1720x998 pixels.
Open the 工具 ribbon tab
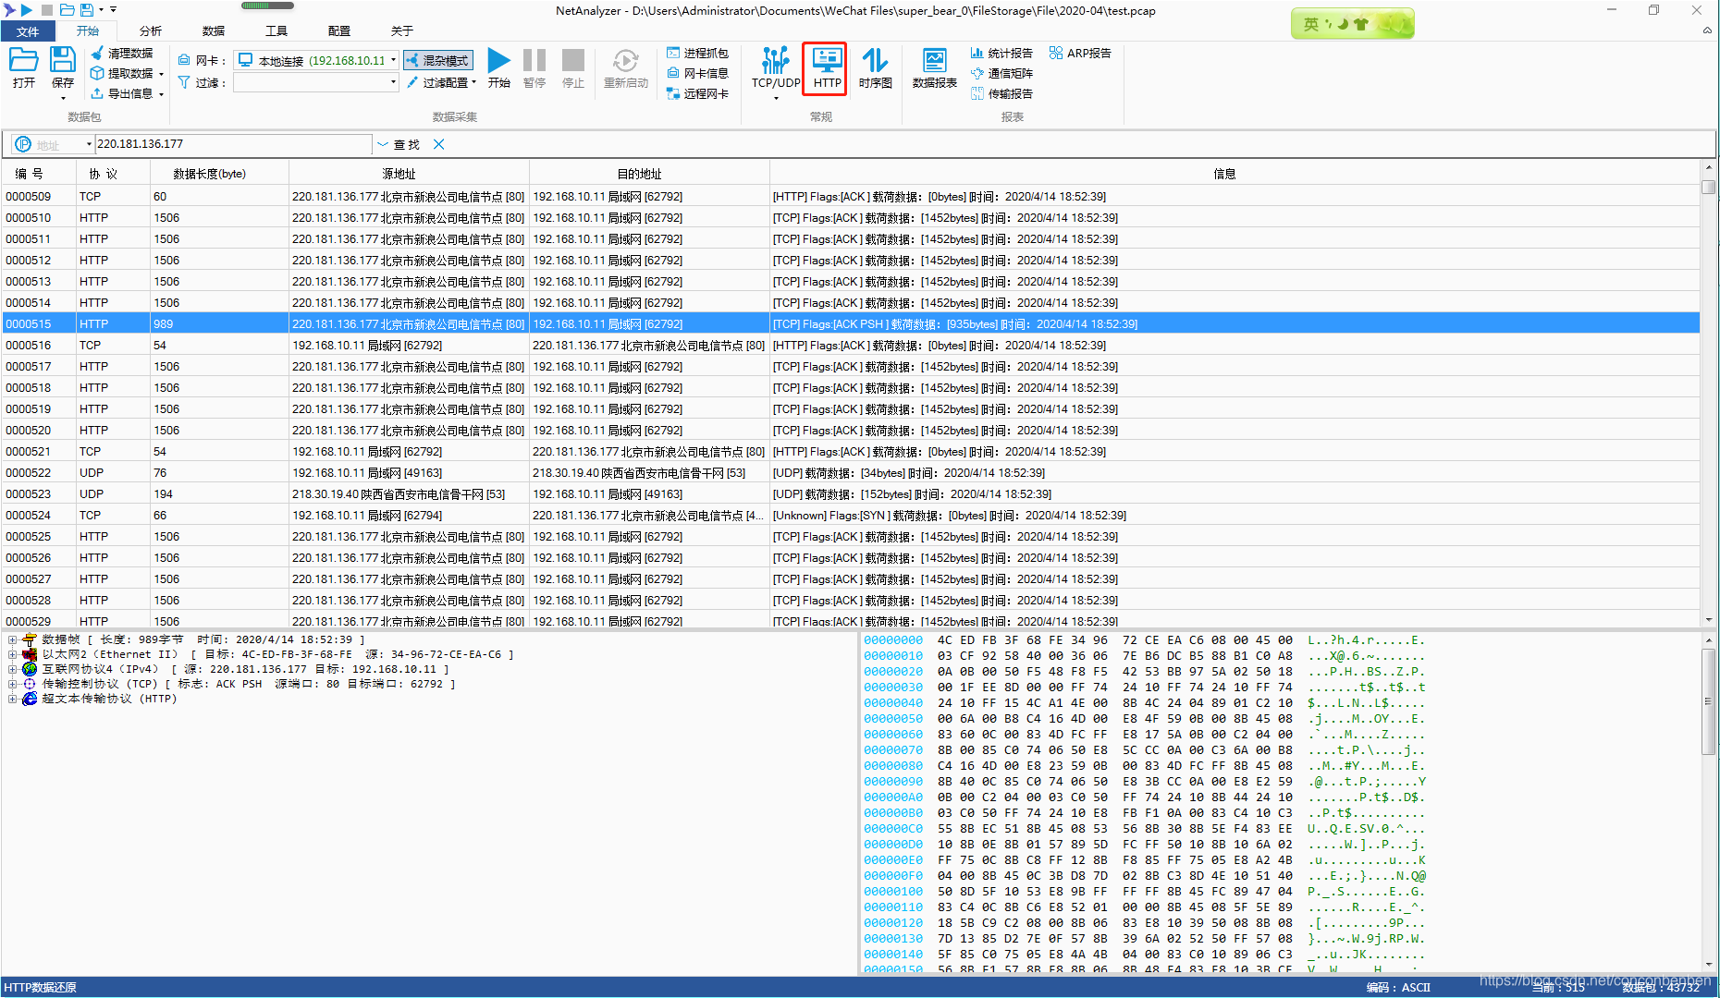tap(275, 30)
